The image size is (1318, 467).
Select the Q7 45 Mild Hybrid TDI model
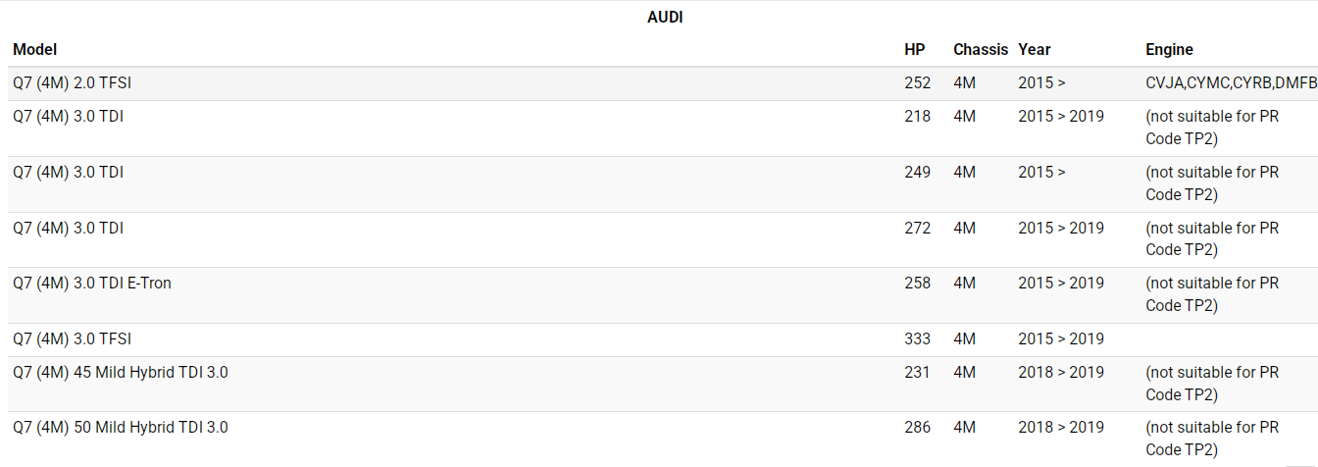coord(120,372)
